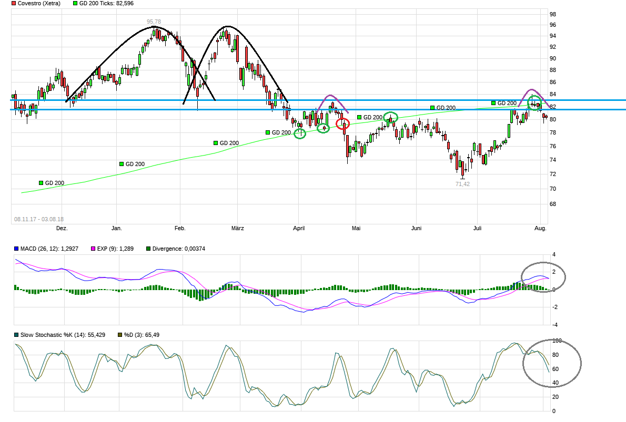The width and height of the screenshot is (626, 422).
Task: Select the Dez. month label on the time axis
Action: pos(62,229)
